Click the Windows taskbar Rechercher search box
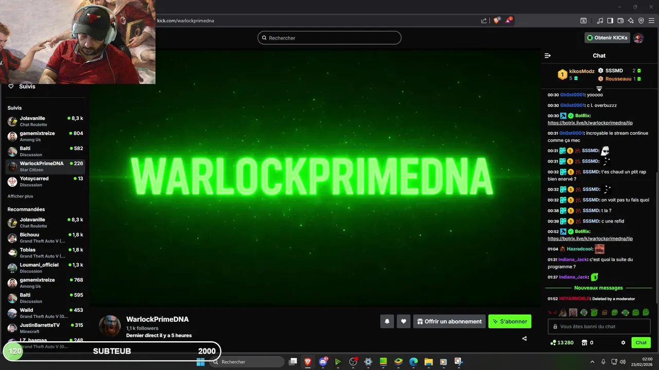This screenshot has height=370, width=659. 247,362
